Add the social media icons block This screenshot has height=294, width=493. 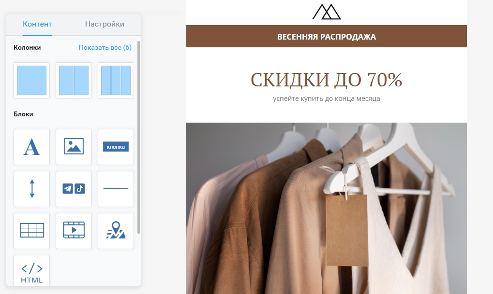tap(74, 189)
